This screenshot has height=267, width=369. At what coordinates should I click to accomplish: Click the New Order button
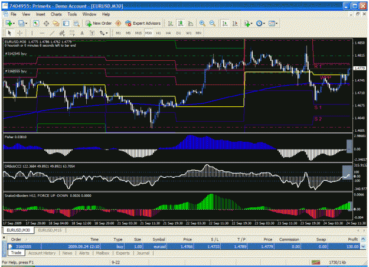(99, 23)
